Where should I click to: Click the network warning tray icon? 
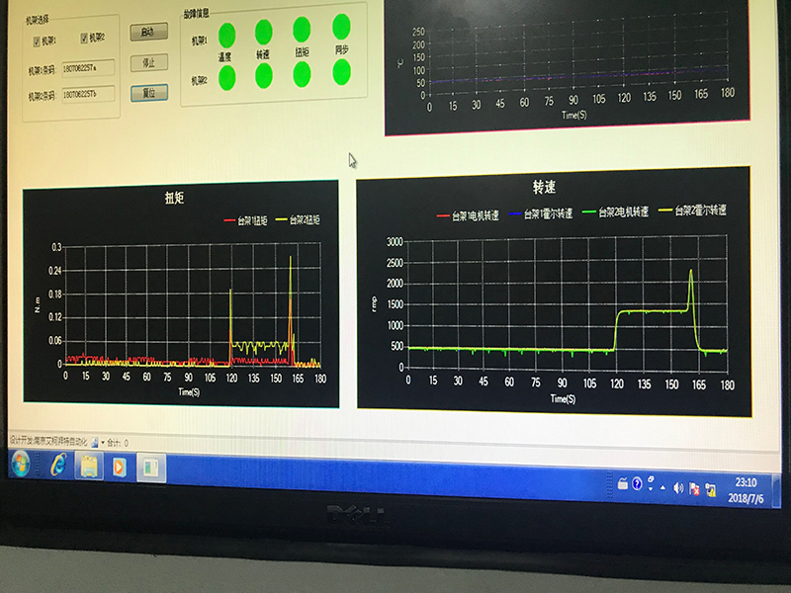[712, 488]
